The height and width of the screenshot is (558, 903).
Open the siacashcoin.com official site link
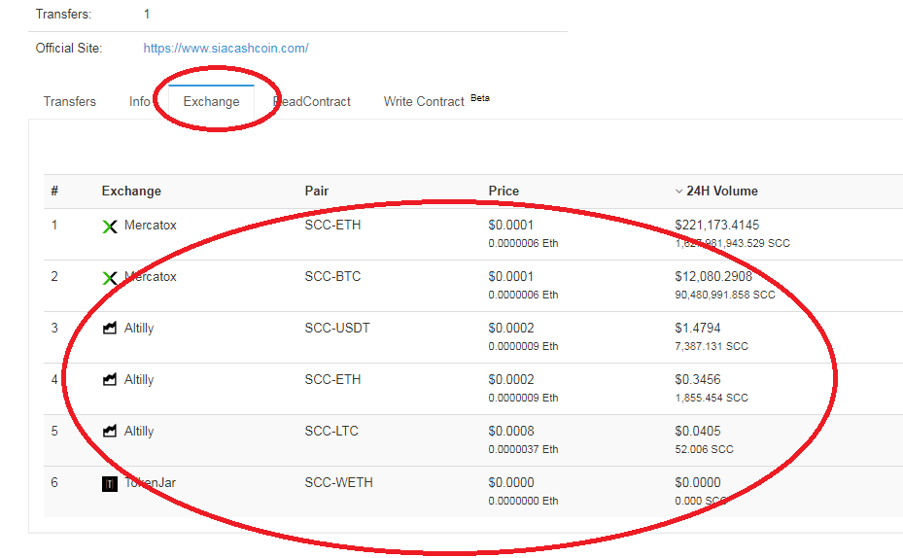226,49
